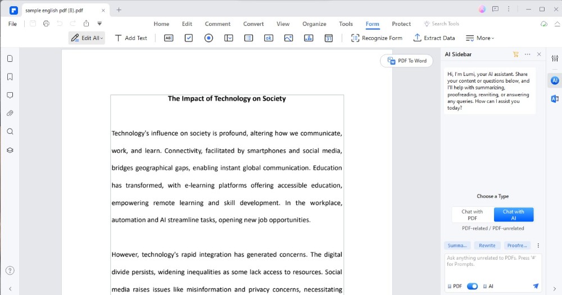Viewport: 562px width, 295px height.
Task: Switch to the Convert tab
Action: (253, 24)
